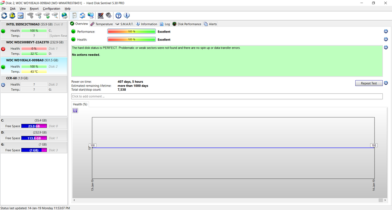This screenshot has width=392, height=210.
Task: Start the short self-test disk icon with clock
Action: pyautogui.click(x=39, y=15)
